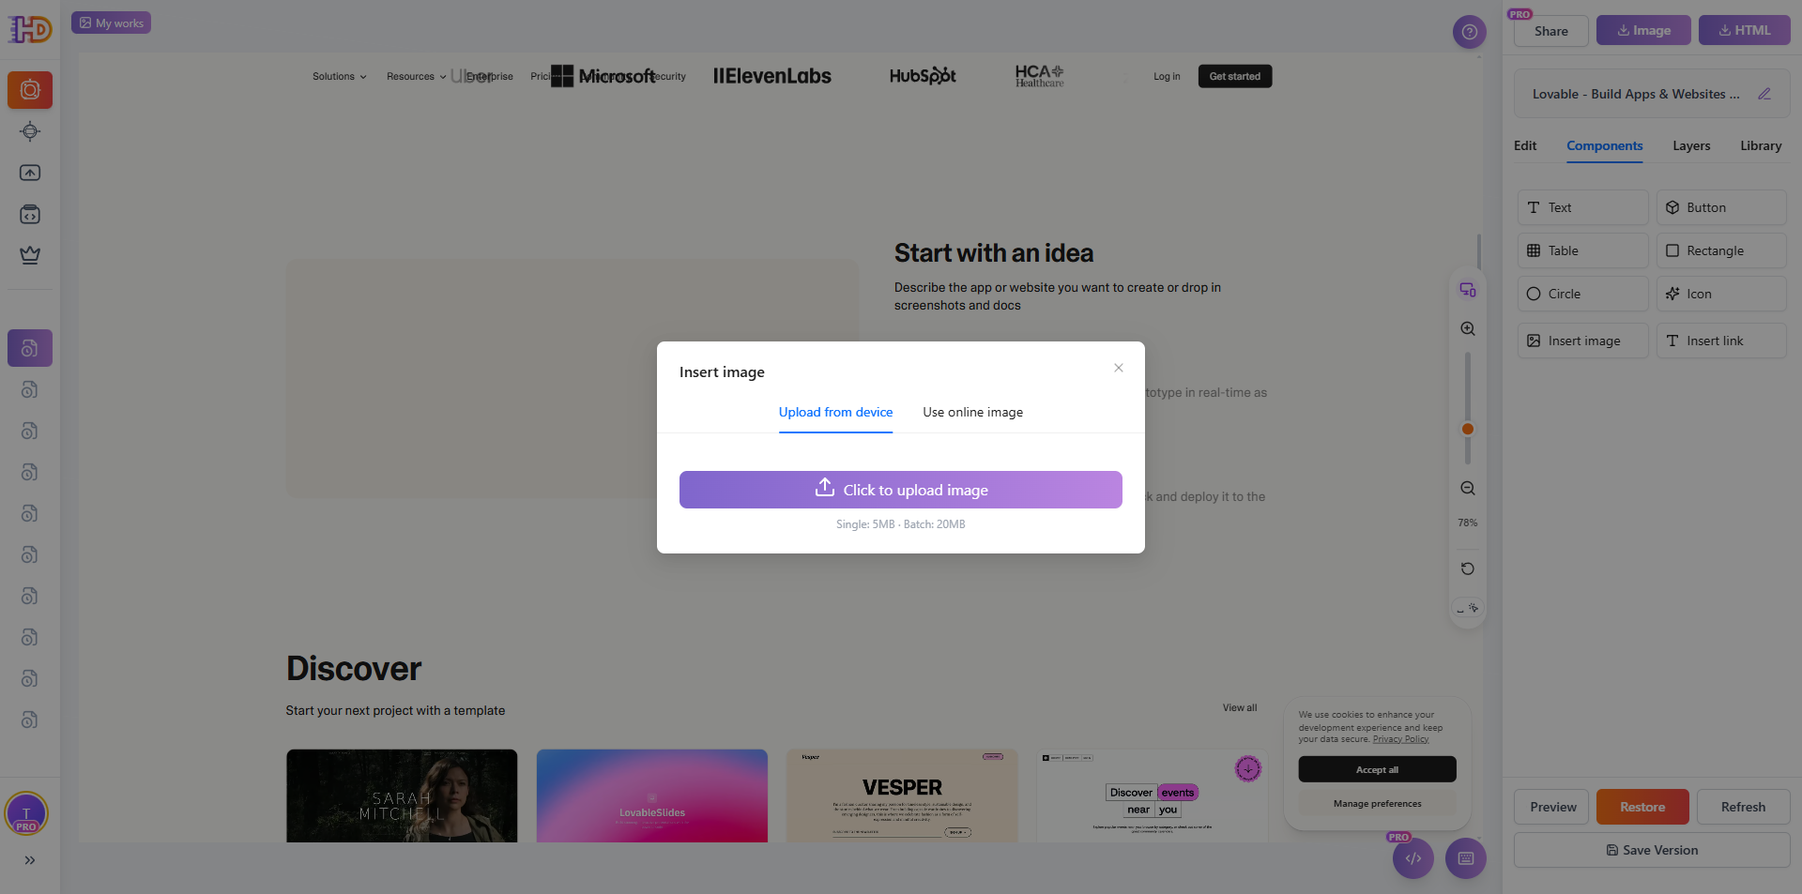Click the zoom in magnifier icon
This screenshot has height=894, width=1802.
tap(1468, 329)
